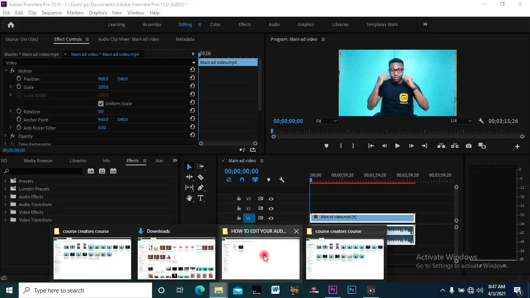Screen dimensions: 530x298
Task: Open timeline wrench display settings
Action: coord(282,180)
